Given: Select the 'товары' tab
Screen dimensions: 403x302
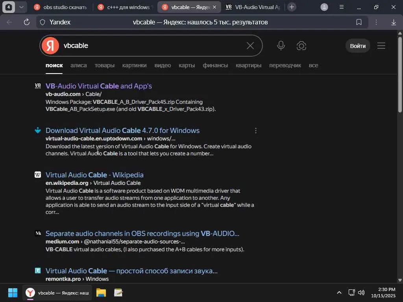Looking at the screenshot, I should tap(104, 66).
